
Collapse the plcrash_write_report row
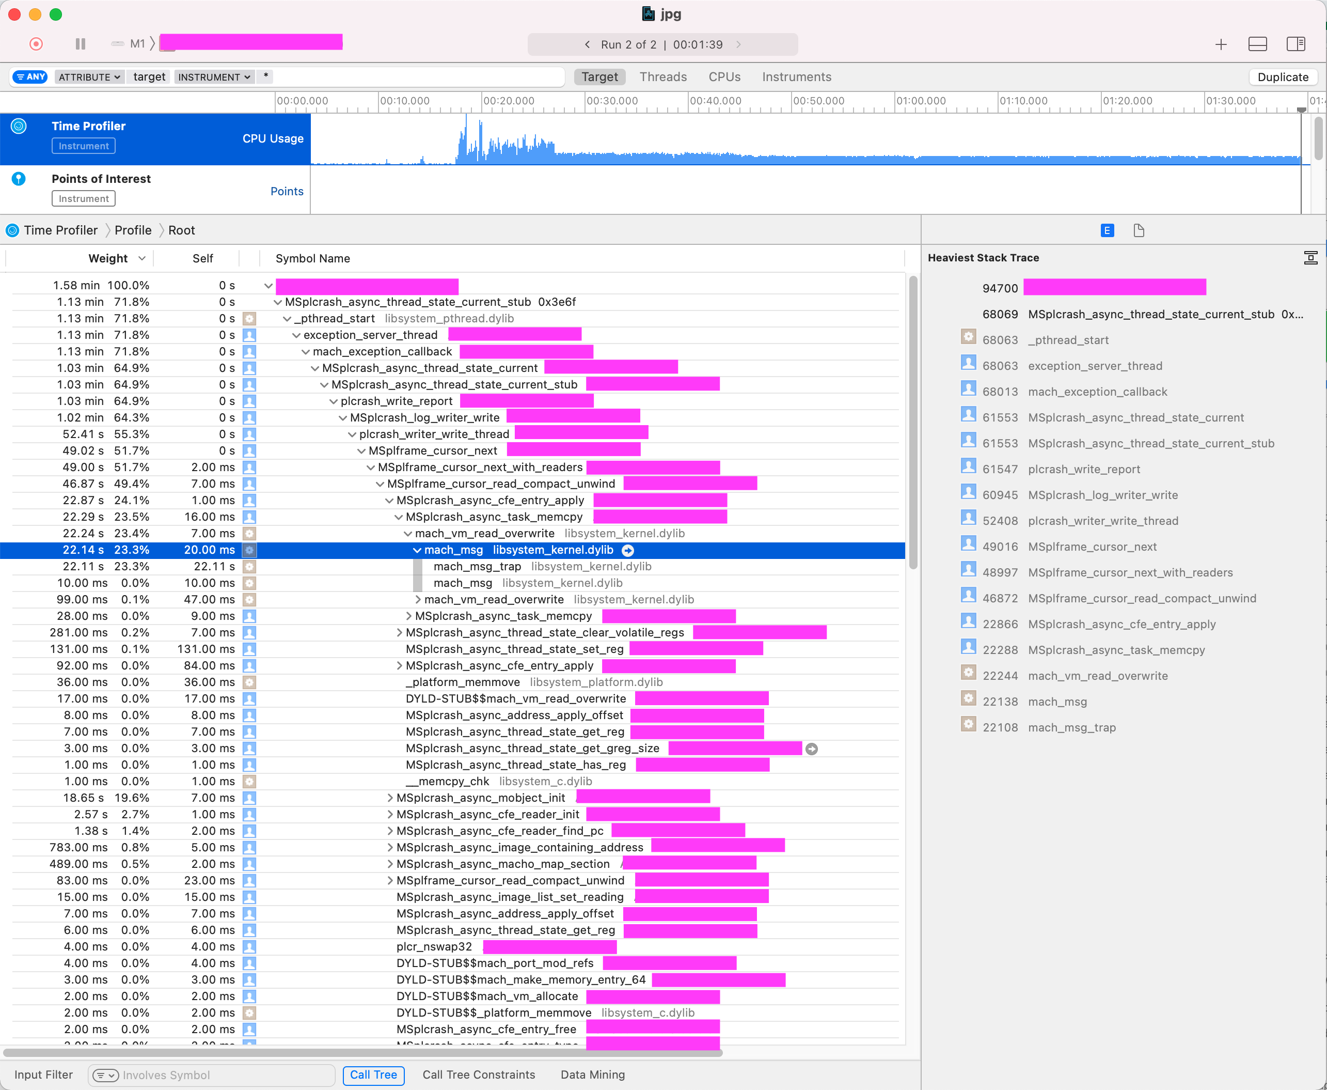(x=334, y=402)
